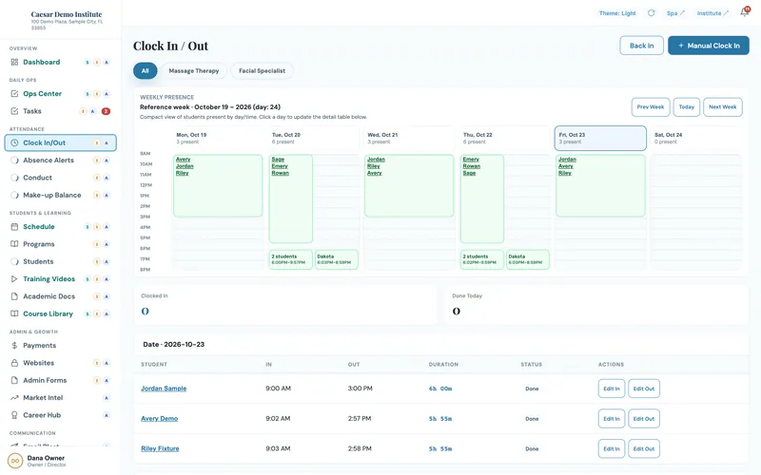
Task: Click Schedule calendar icon
Action: point(14,226)
